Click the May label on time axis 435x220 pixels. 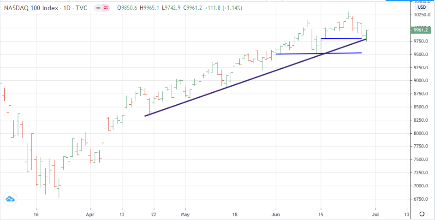[x=185, y=214]
